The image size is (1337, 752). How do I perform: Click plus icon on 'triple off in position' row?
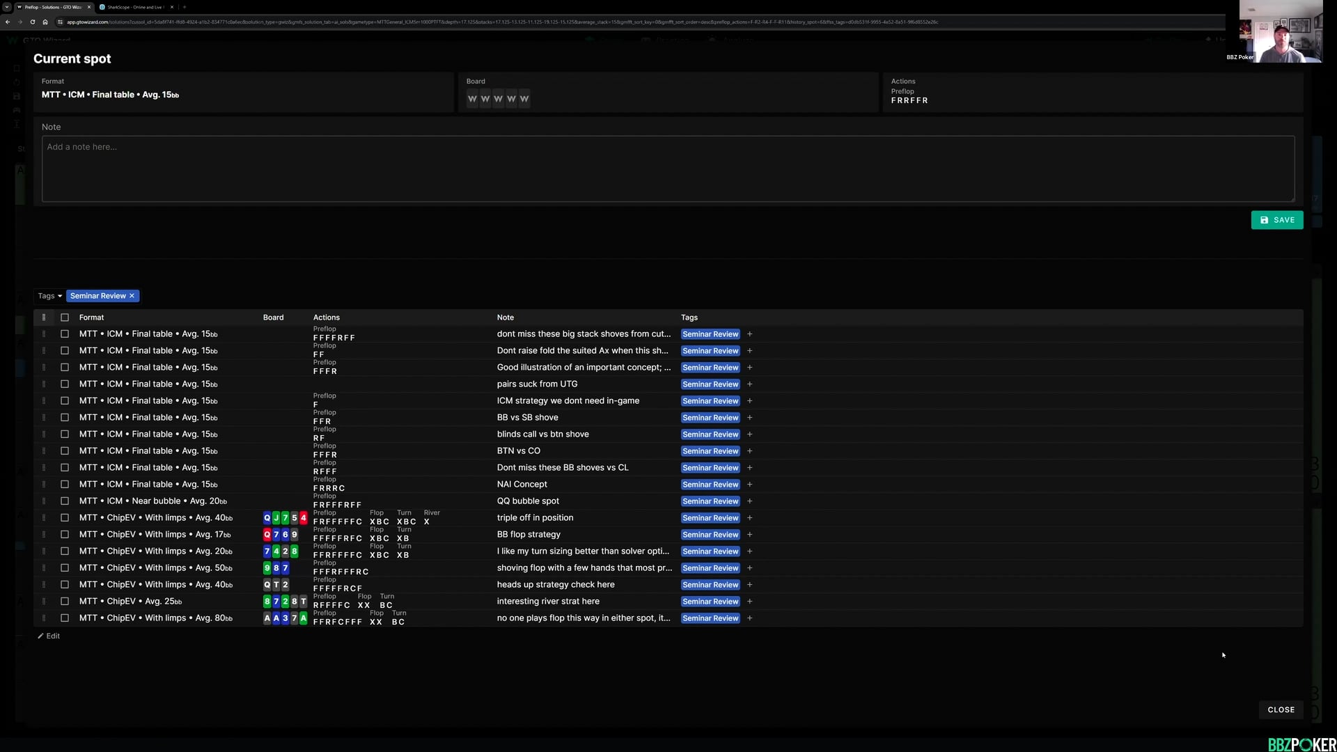pos(750,518)
